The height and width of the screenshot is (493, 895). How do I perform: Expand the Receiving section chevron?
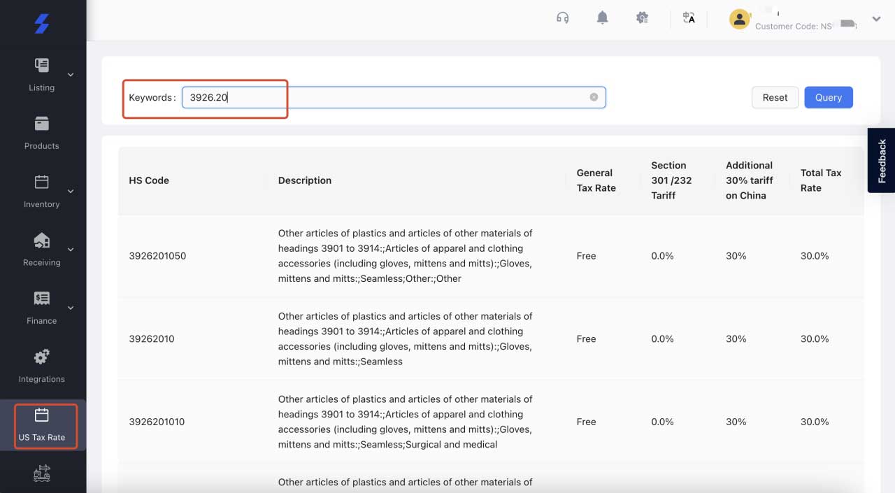[70, 248]
